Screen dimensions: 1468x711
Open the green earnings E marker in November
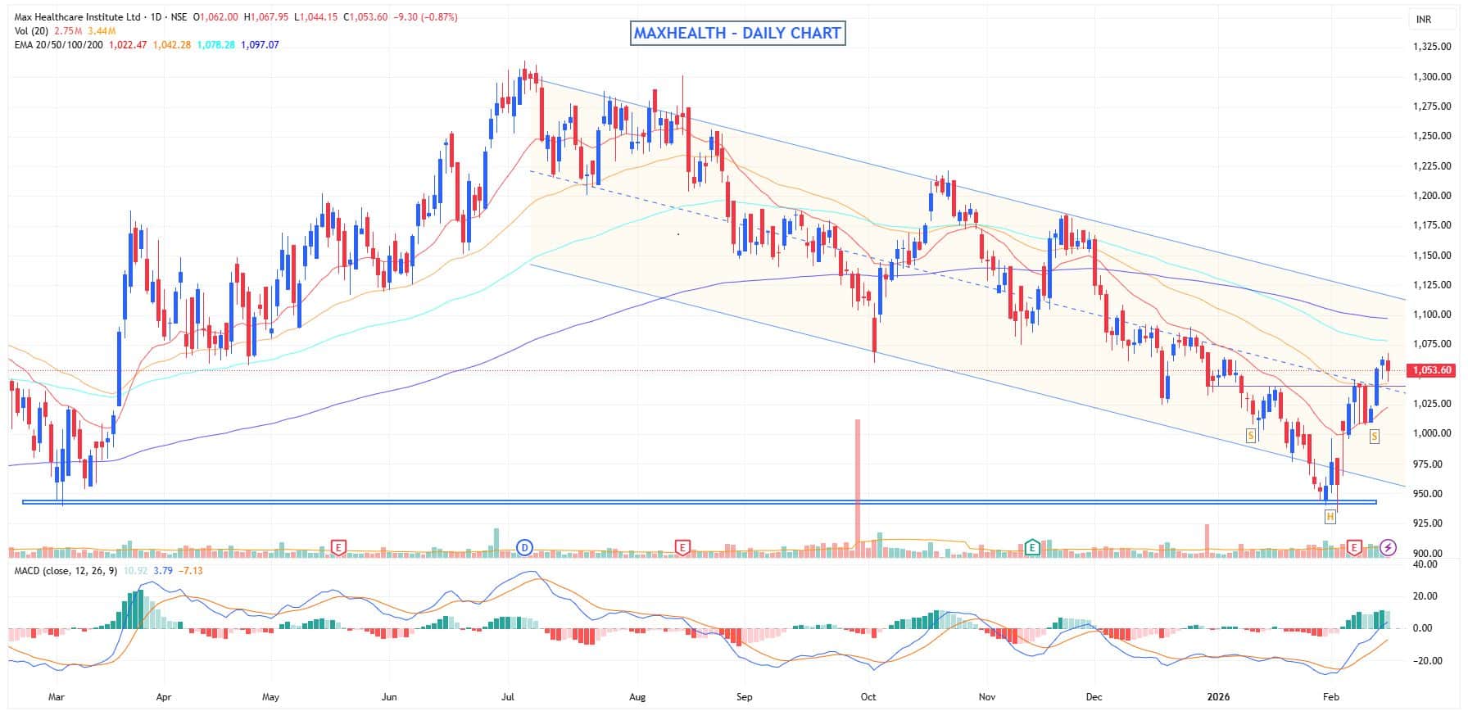click(x=1032, y=546)
